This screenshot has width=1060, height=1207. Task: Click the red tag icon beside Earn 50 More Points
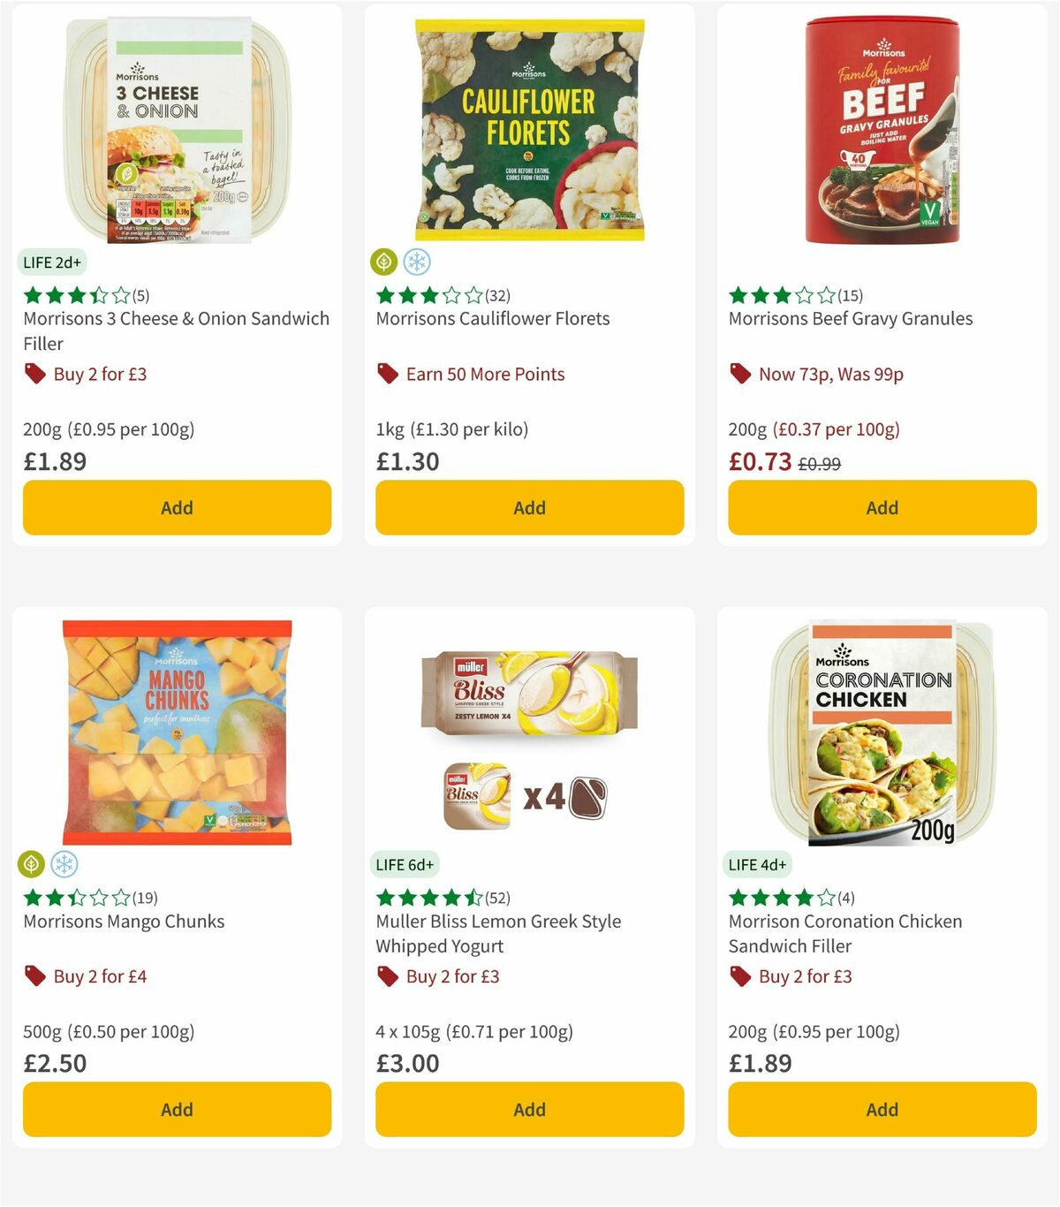[387, 374]
